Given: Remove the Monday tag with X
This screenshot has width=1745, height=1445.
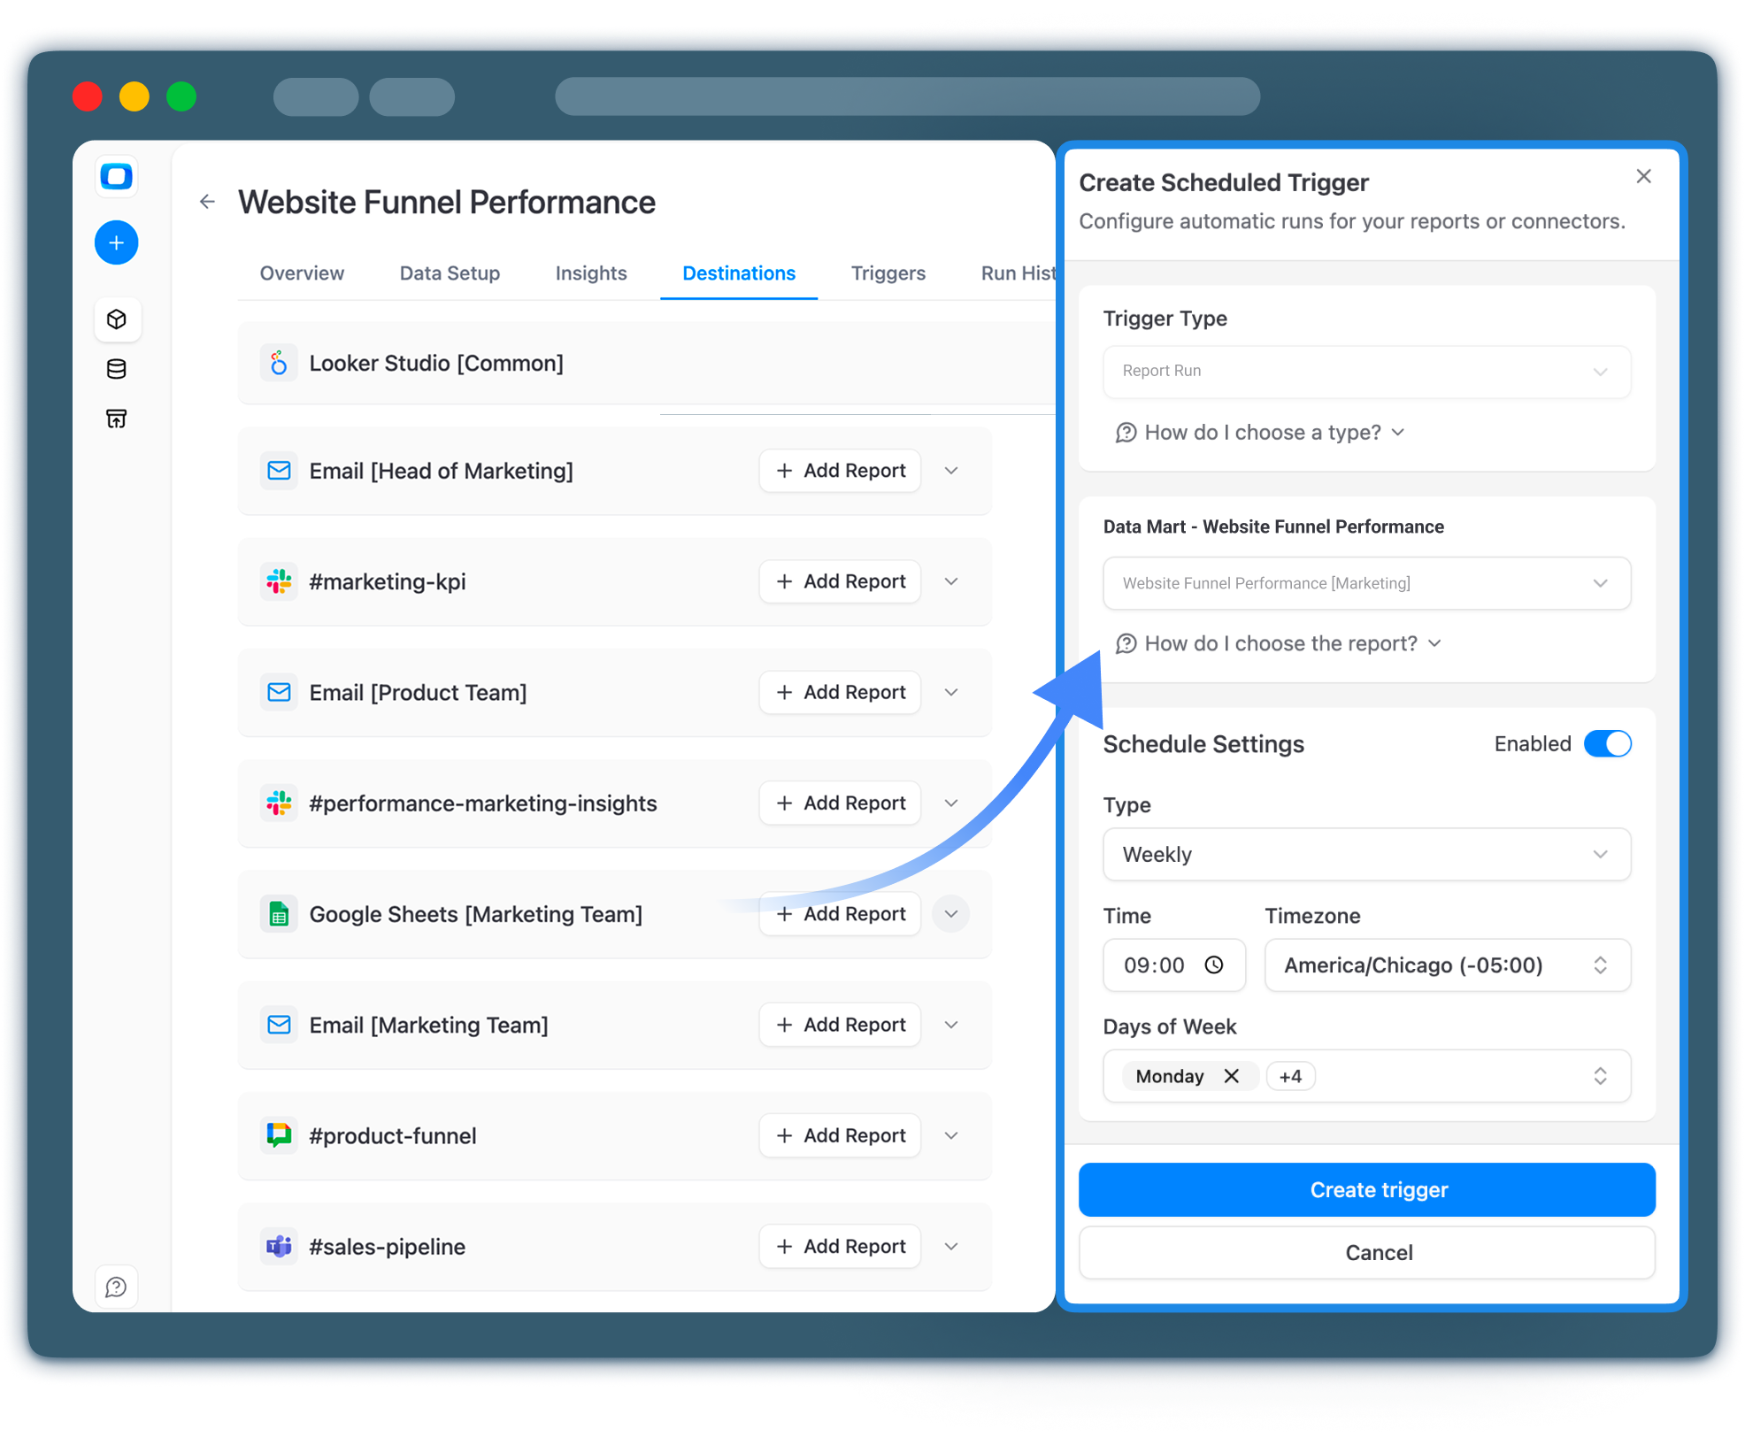Looking at the screenshot, I should (1231, 1076).
